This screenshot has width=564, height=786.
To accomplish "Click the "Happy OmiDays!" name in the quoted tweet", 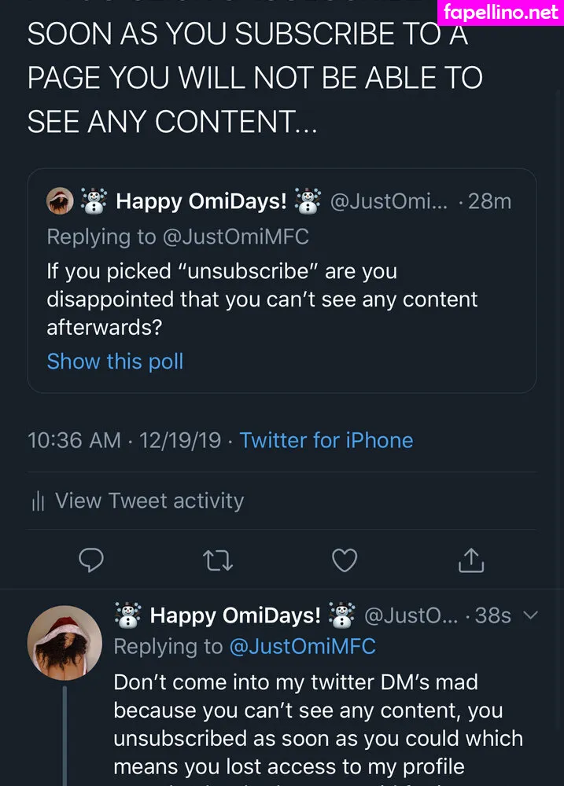I will [x=201, y=201].
